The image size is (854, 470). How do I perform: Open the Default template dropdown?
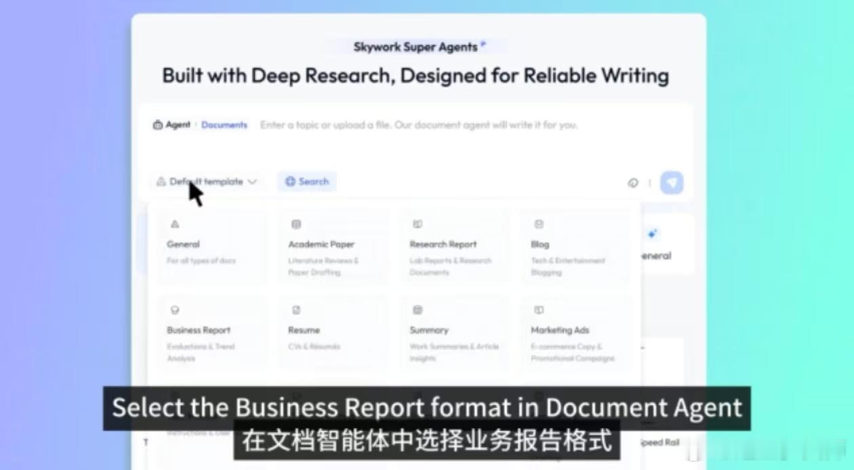point(207,181)
